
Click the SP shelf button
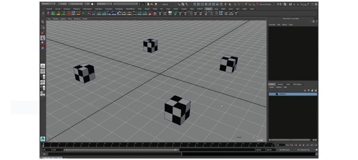[160, 13]
